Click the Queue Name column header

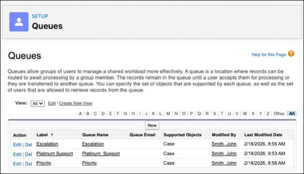click(x=95, y=135)
